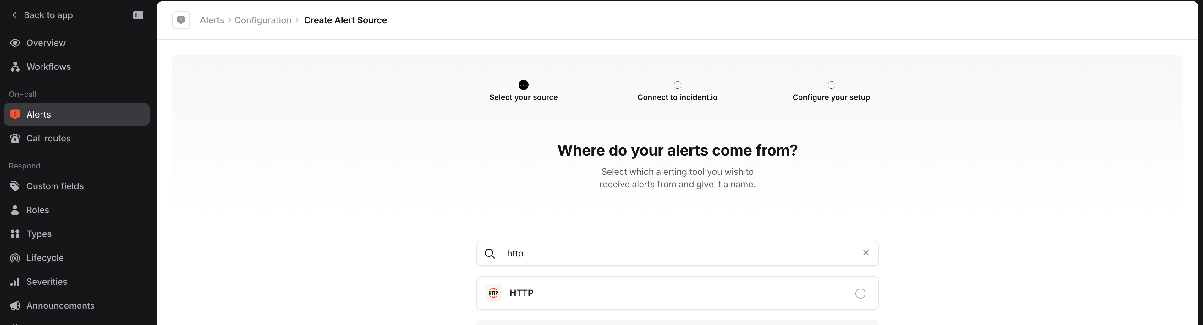Viewport: 1203px width, 325px height.
Task: Open Call routes via the phone icon
Action: tap(15, 138)
